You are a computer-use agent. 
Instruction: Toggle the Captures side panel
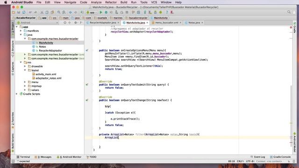coord(13,69)
